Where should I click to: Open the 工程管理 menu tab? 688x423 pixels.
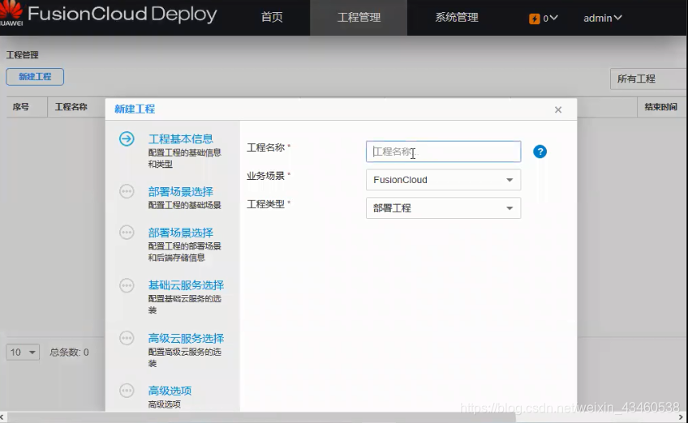tap(359, 18)
